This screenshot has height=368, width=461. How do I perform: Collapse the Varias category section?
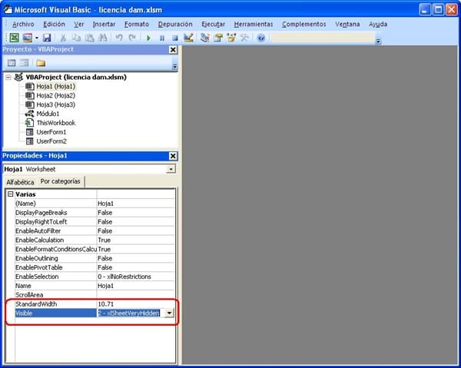click(x=10, y=194)
